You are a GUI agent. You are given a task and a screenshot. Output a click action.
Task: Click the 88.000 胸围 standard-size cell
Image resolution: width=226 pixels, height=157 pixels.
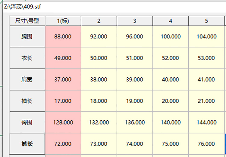pos(63,37)
